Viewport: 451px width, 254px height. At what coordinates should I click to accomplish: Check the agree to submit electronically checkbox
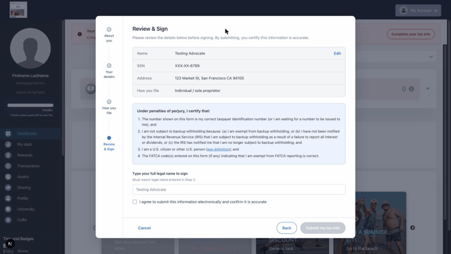click(x=135, y=202)
